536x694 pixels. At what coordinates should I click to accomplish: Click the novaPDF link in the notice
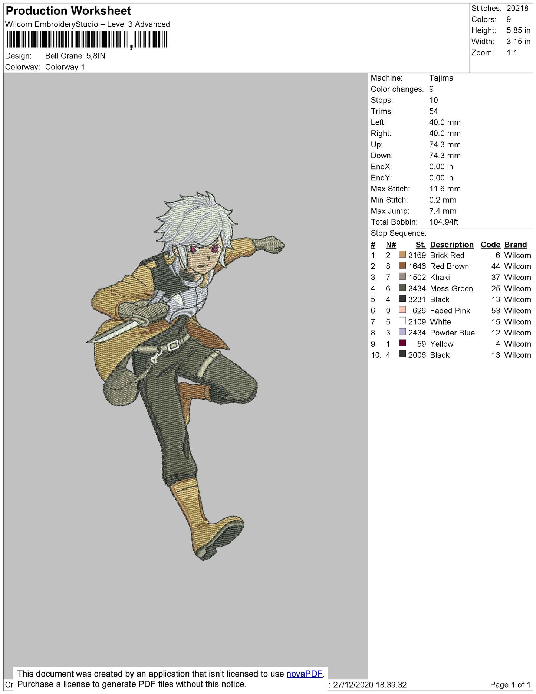coord(305,674)
